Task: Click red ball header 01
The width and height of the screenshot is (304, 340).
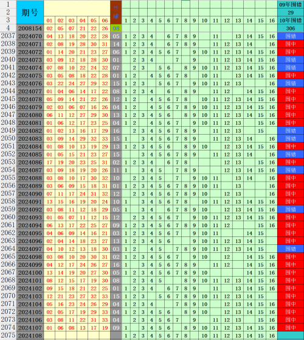Action: click(49, 20)
